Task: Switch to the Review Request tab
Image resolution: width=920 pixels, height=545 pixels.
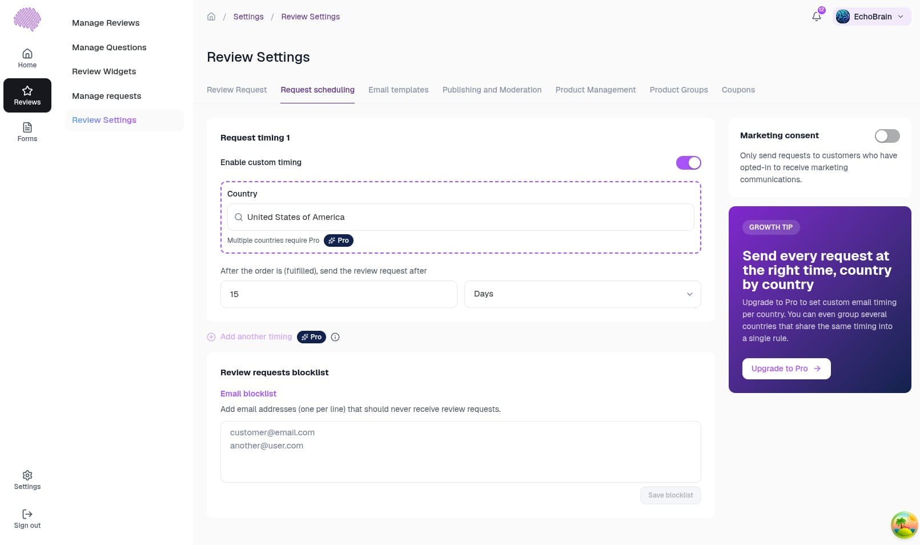Action: pos(236,90)
